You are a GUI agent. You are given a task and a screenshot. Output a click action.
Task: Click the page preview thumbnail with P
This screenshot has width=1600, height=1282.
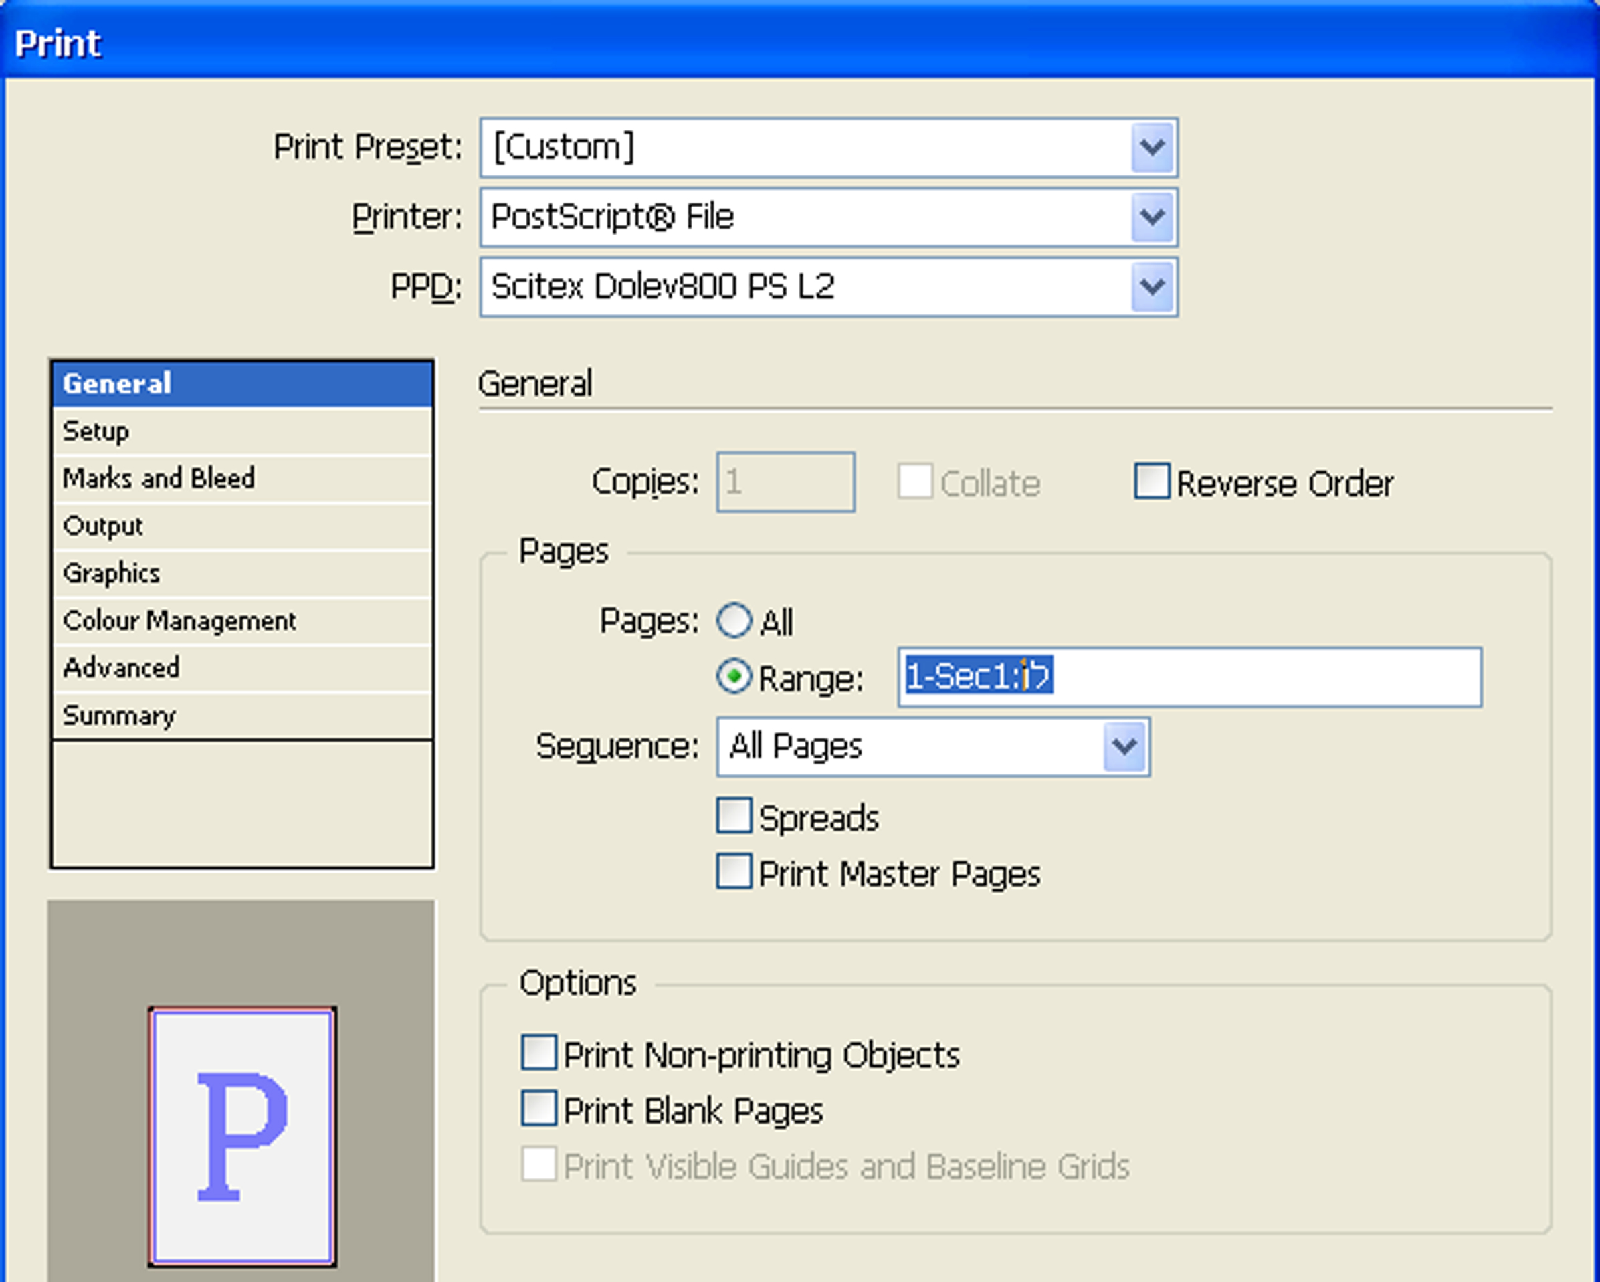point(242,1137)
